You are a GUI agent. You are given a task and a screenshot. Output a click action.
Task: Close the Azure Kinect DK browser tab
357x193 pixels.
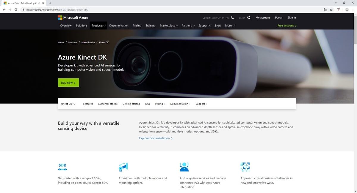point(43,3)
